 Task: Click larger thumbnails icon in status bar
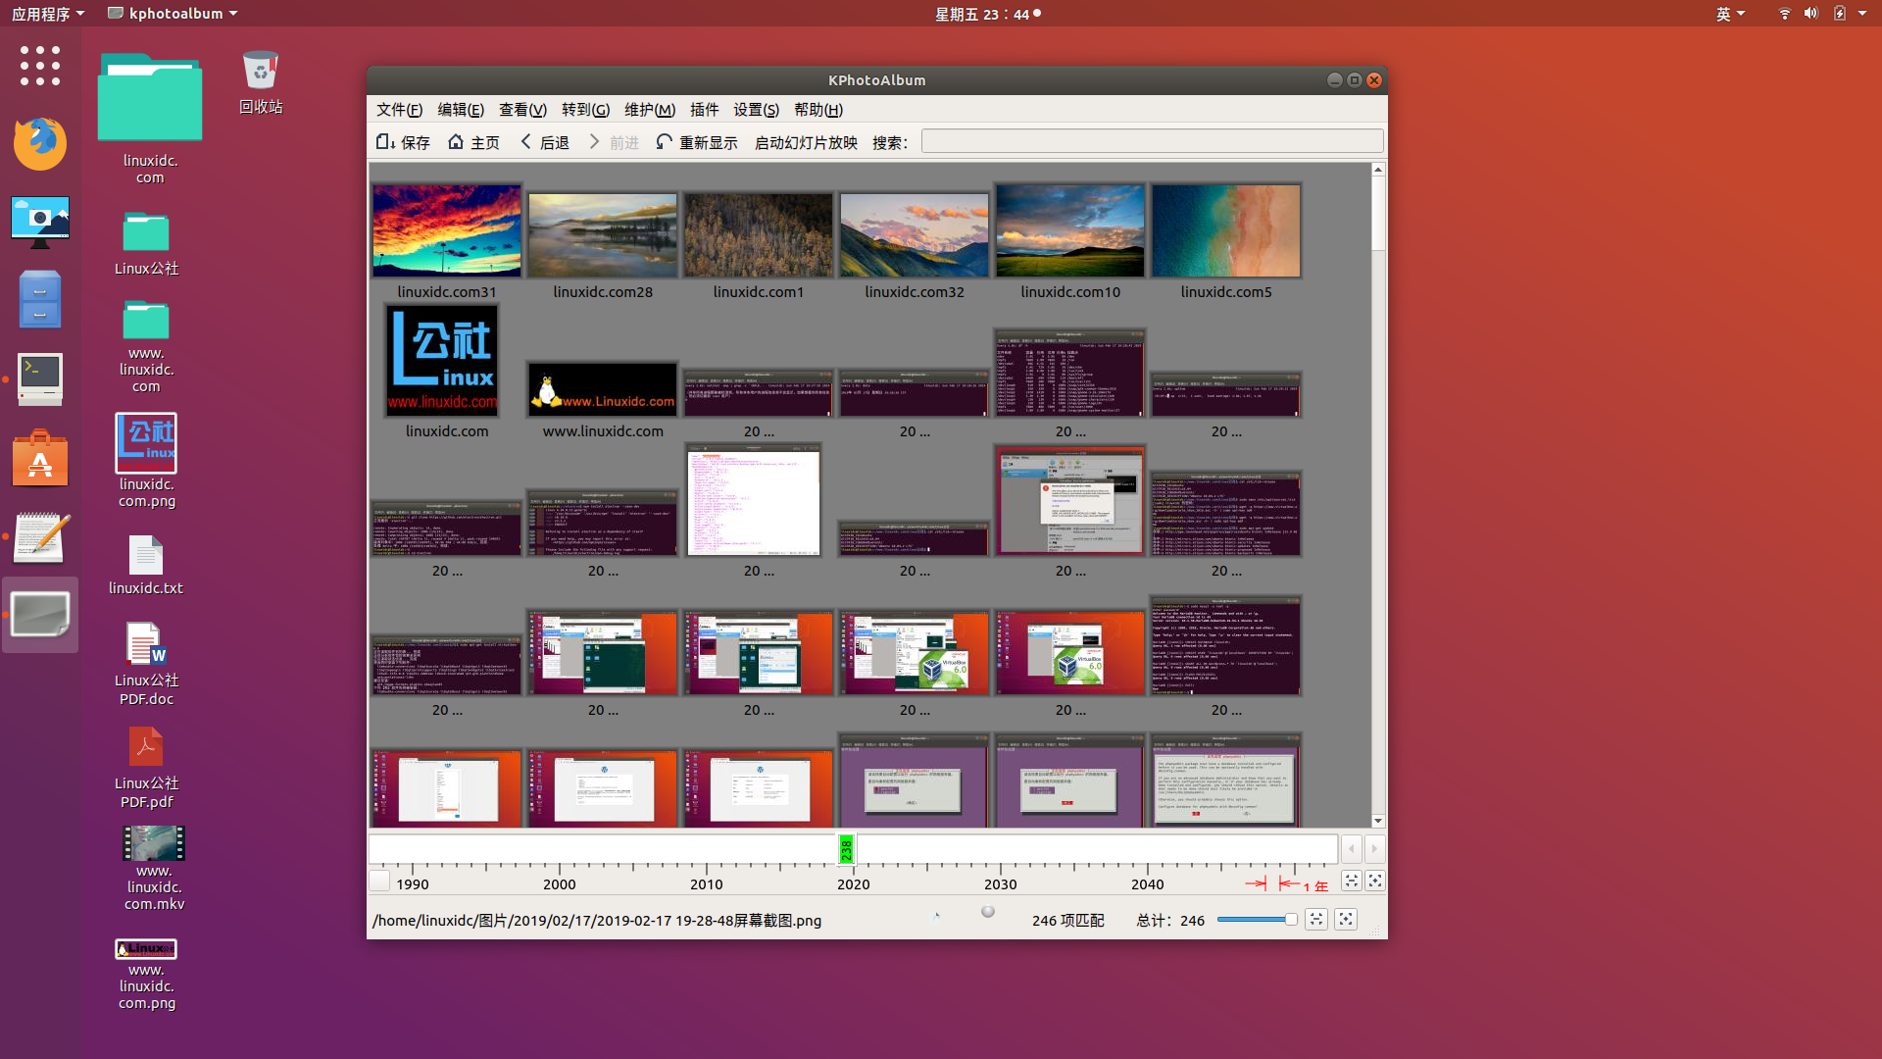pyautogui.click(x=1346, y=920)
